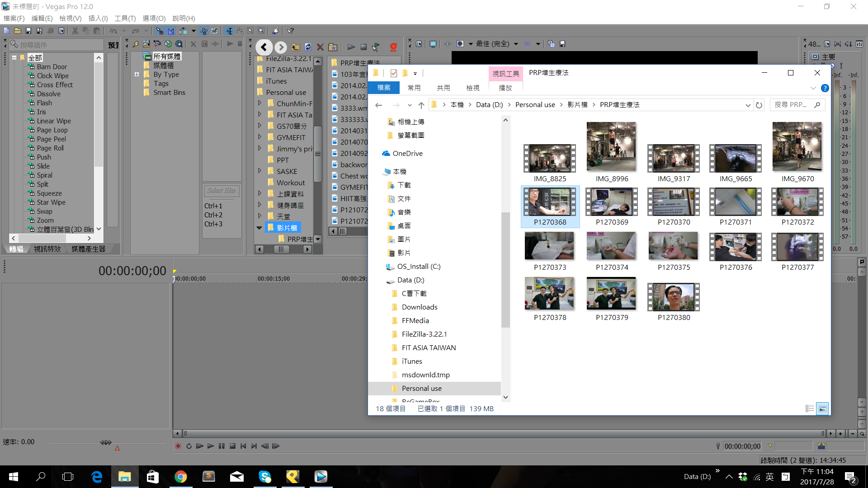Toggle Enable Snapping in main toolbar

(160, 31)
